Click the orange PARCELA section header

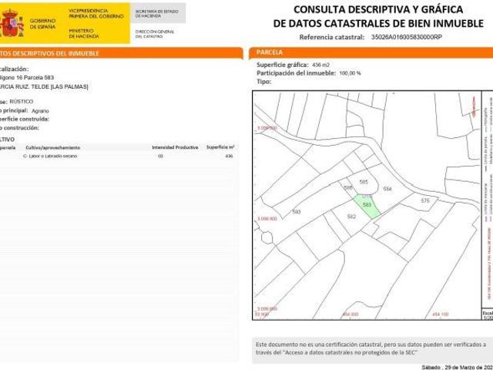click(x=371, y=53)
